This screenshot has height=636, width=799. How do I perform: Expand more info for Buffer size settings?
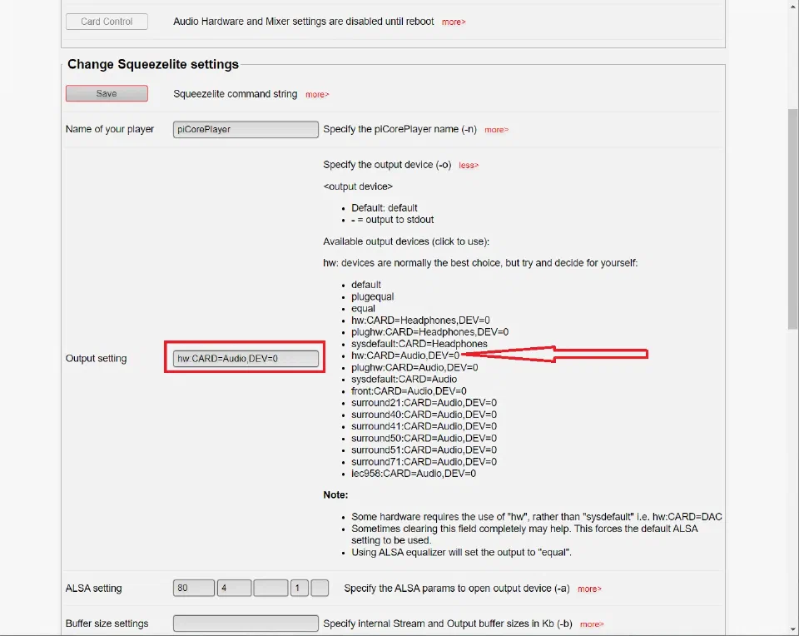click(x=592, y=624)
